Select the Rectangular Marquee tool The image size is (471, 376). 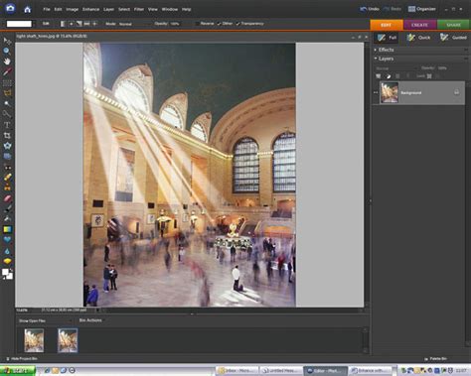tap(7, 82)
